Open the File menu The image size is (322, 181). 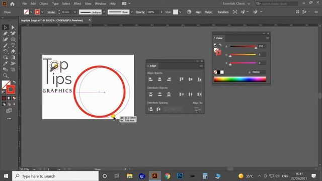click(25, 4)
